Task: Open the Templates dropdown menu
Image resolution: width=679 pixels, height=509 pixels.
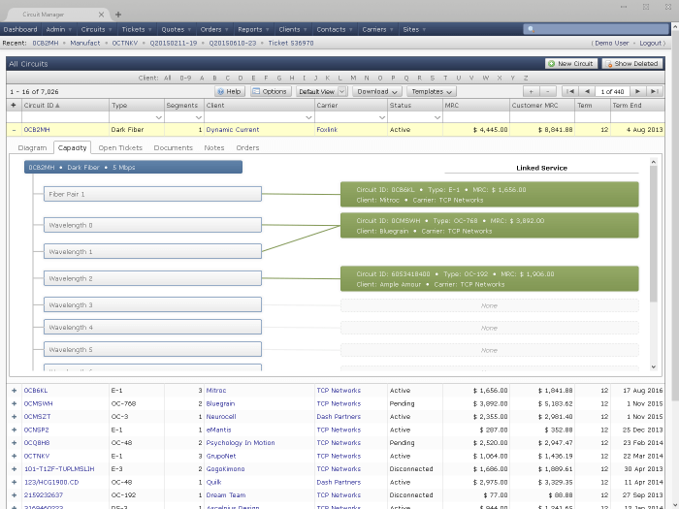Action: 431,91
